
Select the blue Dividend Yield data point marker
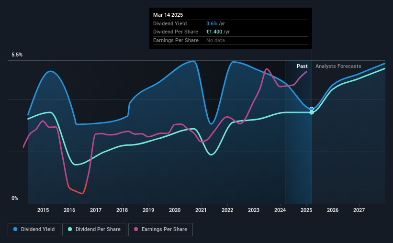tap(312, 109)
